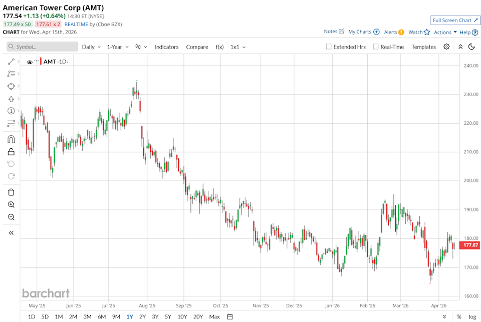Viewport: 481px width, 322px height.
Task: Open the Actions dropdown menu
Action: (445, 32)
